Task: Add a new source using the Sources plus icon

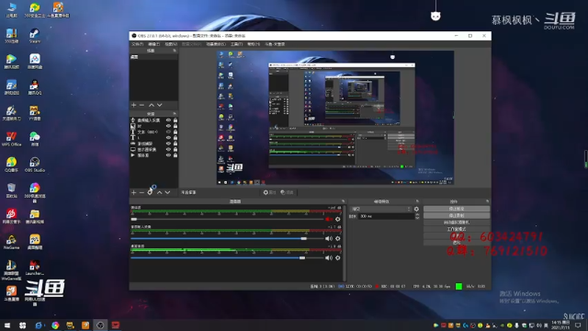Action: coord(134,192)
